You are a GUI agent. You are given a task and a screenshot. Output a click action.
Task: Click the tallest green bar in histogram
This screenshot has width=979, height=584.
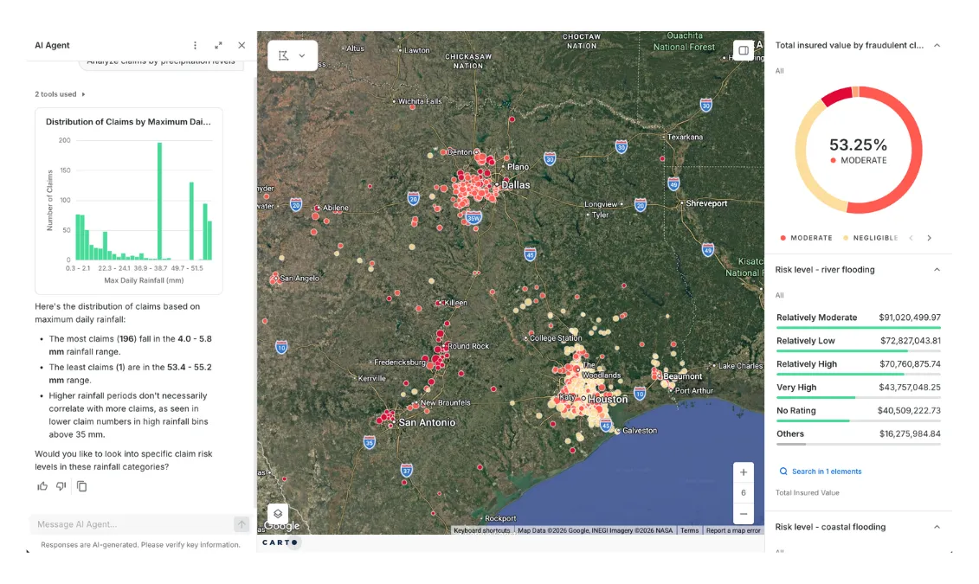pos(160,201)
